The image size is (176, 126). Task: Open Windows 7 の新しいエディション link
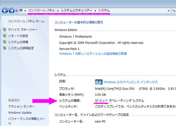click(x=93, y=54)
